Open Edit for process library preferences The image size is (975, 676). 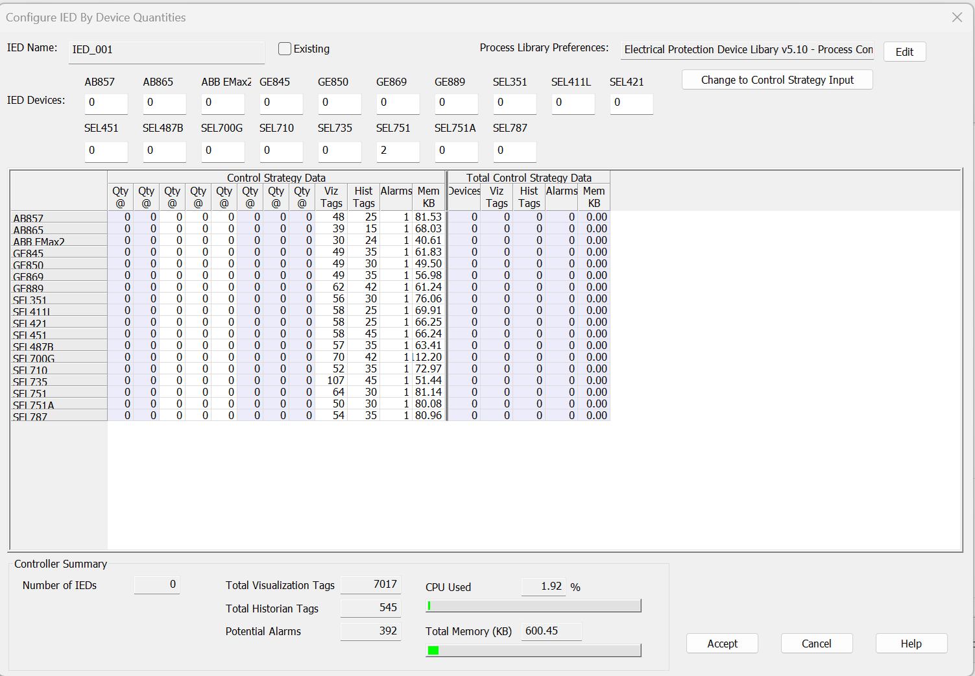pyautogui.click(x=904, y=52)
